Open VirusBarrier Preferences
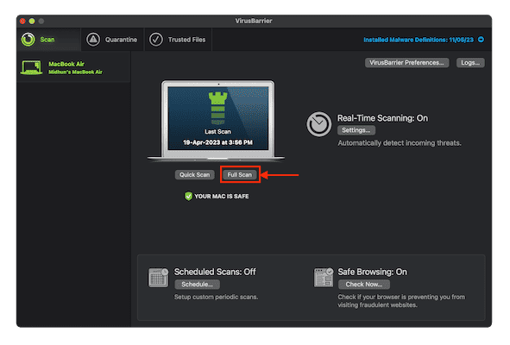This screenshot has width=510, height=345. click(406, 63)
